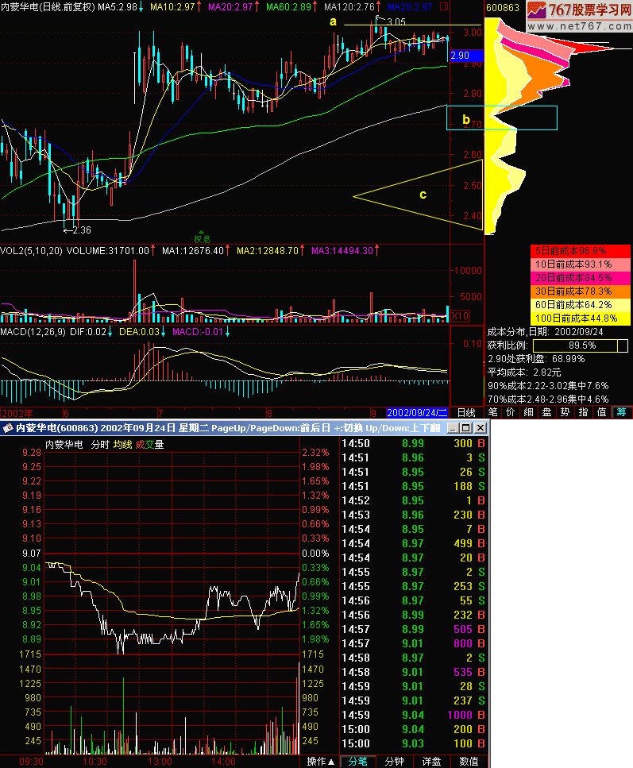Select the 筹 chip distribution tab
The image size is (633, 768).
pyautogui.click(x=620, y=413)
